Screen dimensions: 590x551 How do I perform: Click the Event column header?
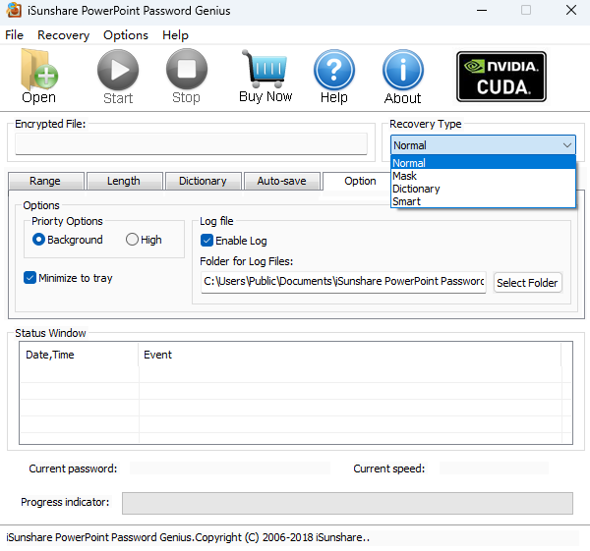[349, 355]
